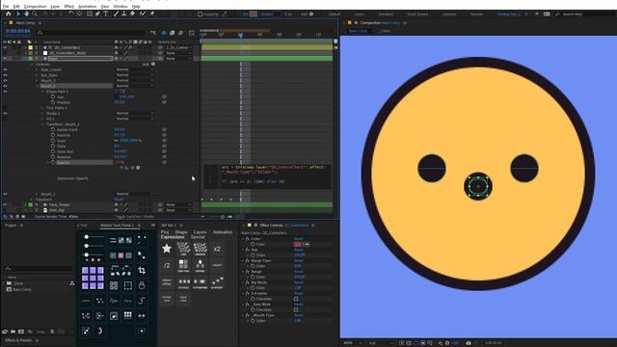
Task: Toggle stopwatch for Opacity property
Action: pyautogui.click(x=53, y=162)
